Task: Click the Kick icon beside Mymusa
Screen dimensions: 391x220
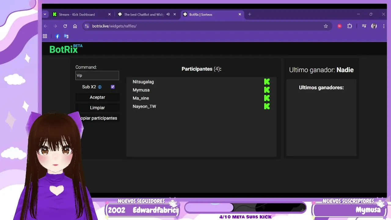Action: coord(267,90)
